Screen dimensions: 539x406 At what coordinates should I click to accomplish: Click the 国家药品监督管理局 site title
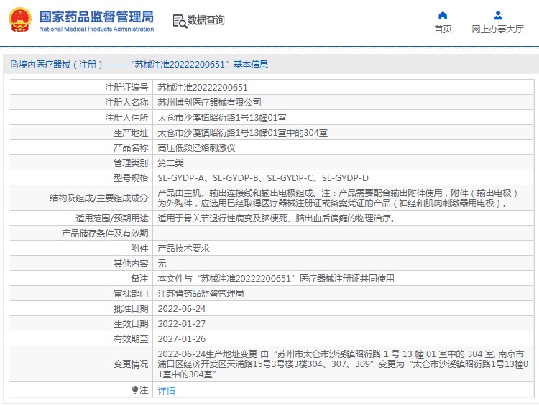point(96,16)
